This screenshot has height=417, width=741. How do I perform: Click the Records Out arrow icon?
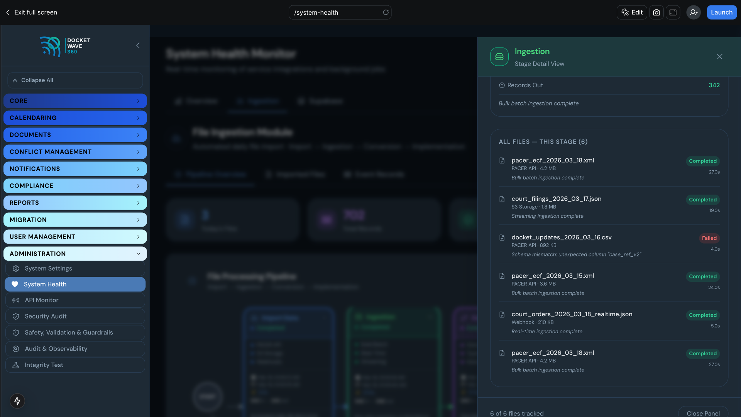point(502,85)
